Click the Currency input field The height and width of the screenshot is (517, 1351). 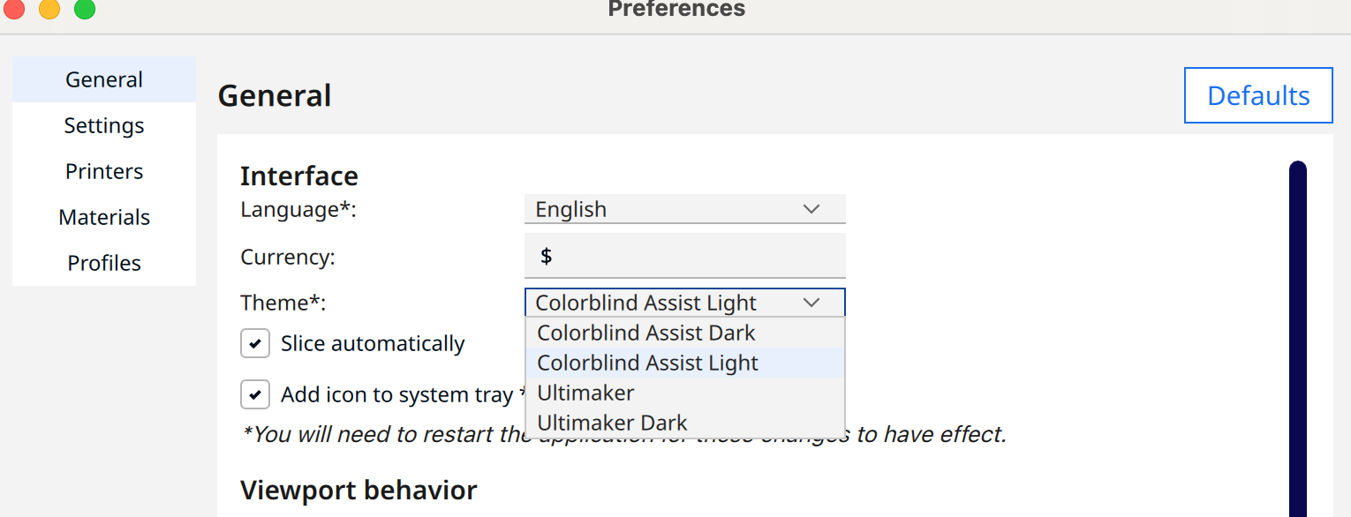tap(685, 256)
